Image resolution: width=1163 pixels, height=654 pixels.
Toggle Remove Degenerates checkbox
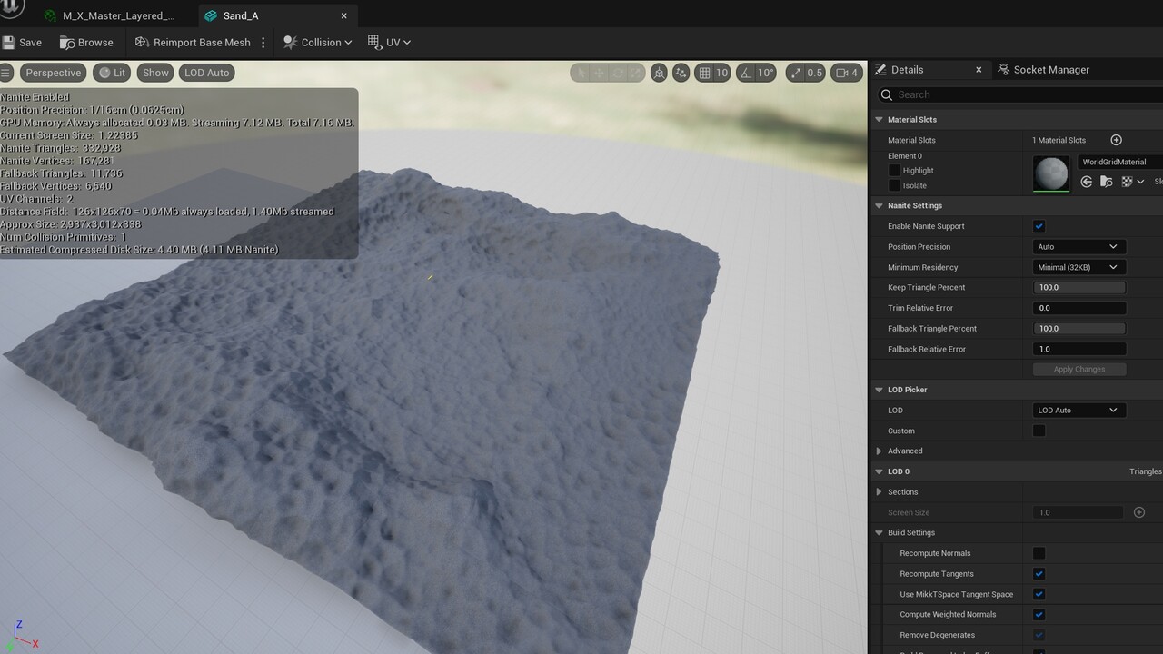pos(1039,635)
